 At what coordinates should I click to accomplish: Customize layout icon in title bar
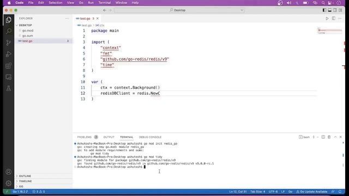[x=340, y=10]
